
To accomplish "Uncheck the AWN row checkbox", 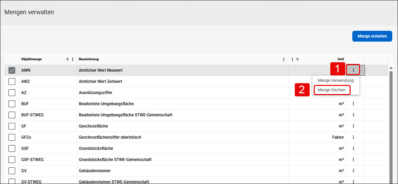I will pyautogui.click(x=12, y=70).
